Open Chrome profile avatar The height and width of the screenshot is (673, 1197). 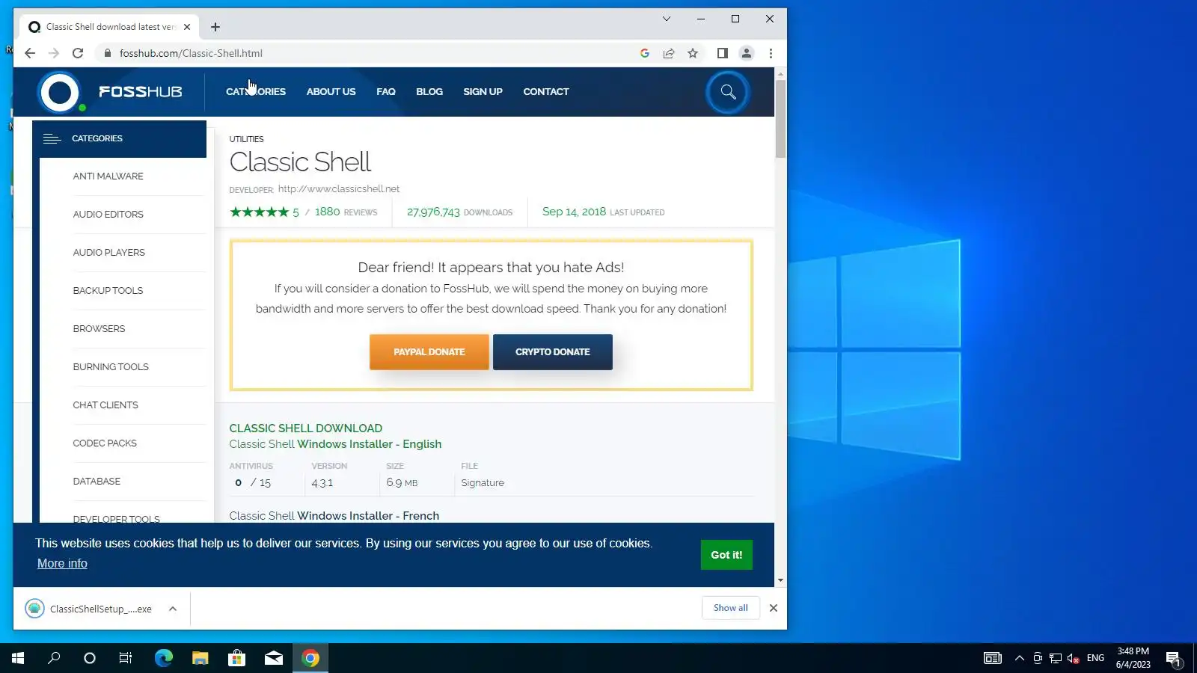click(746, 53)
